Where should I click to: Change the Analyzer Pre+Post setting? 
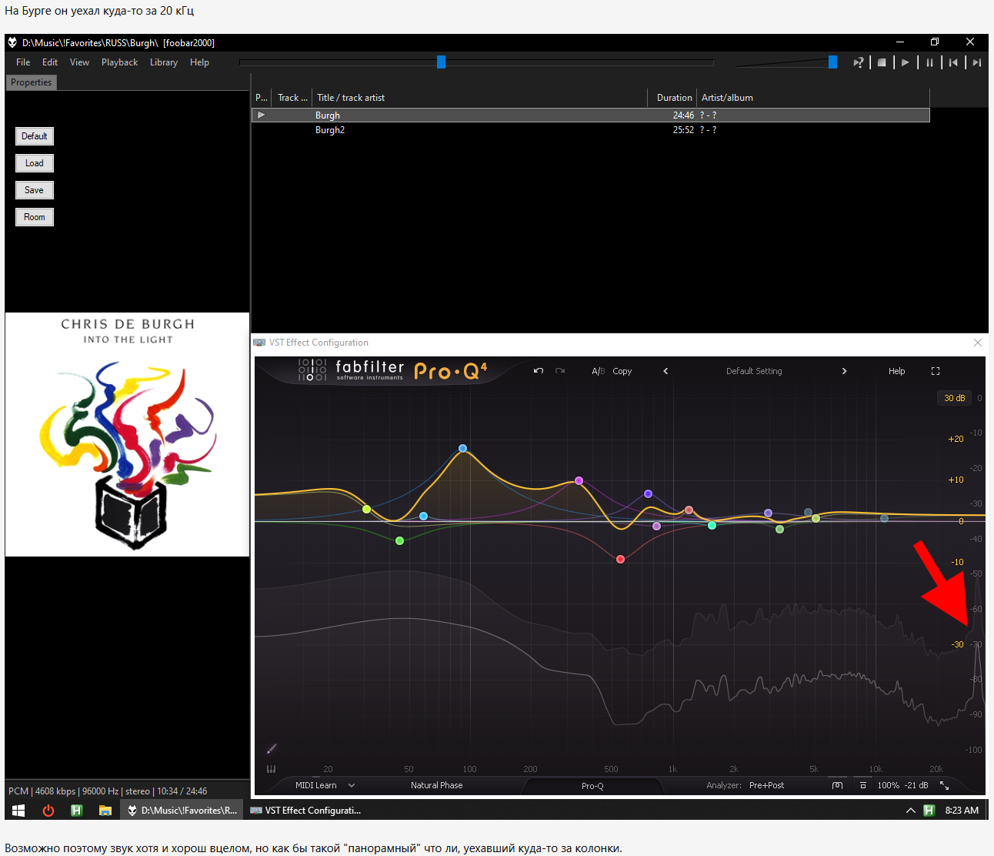coord(766,785)
